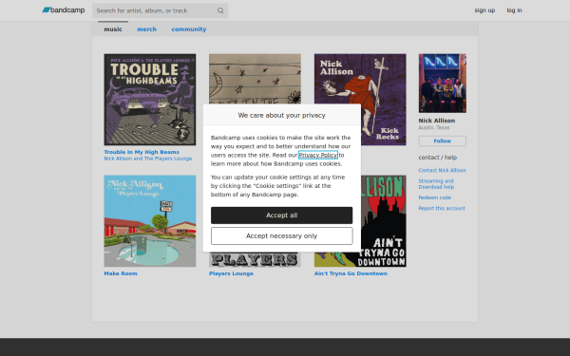
Task: Click the Accept necessary only button
Action: tap(282, 236)
